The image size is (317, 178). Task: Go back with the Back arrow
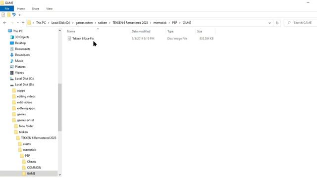coord(4,23)
